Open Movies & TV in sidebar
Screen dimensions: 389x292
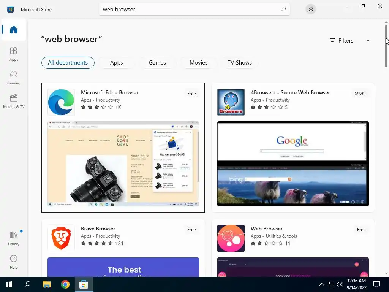(14, 101)
